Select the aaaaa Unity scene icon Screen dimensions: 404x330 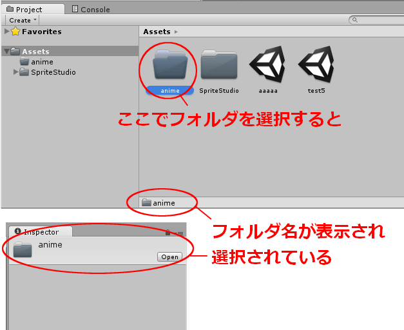click(268, 64)
